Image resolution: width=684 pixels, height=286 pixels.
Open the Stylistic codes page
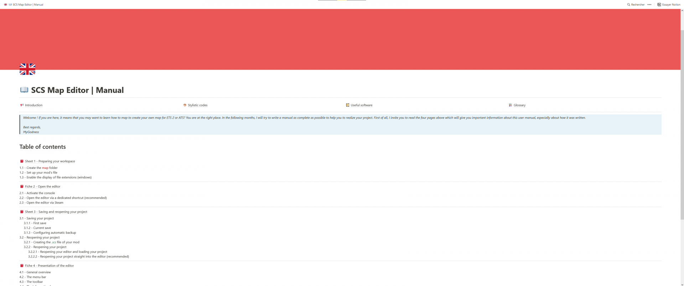pos(197,105)
